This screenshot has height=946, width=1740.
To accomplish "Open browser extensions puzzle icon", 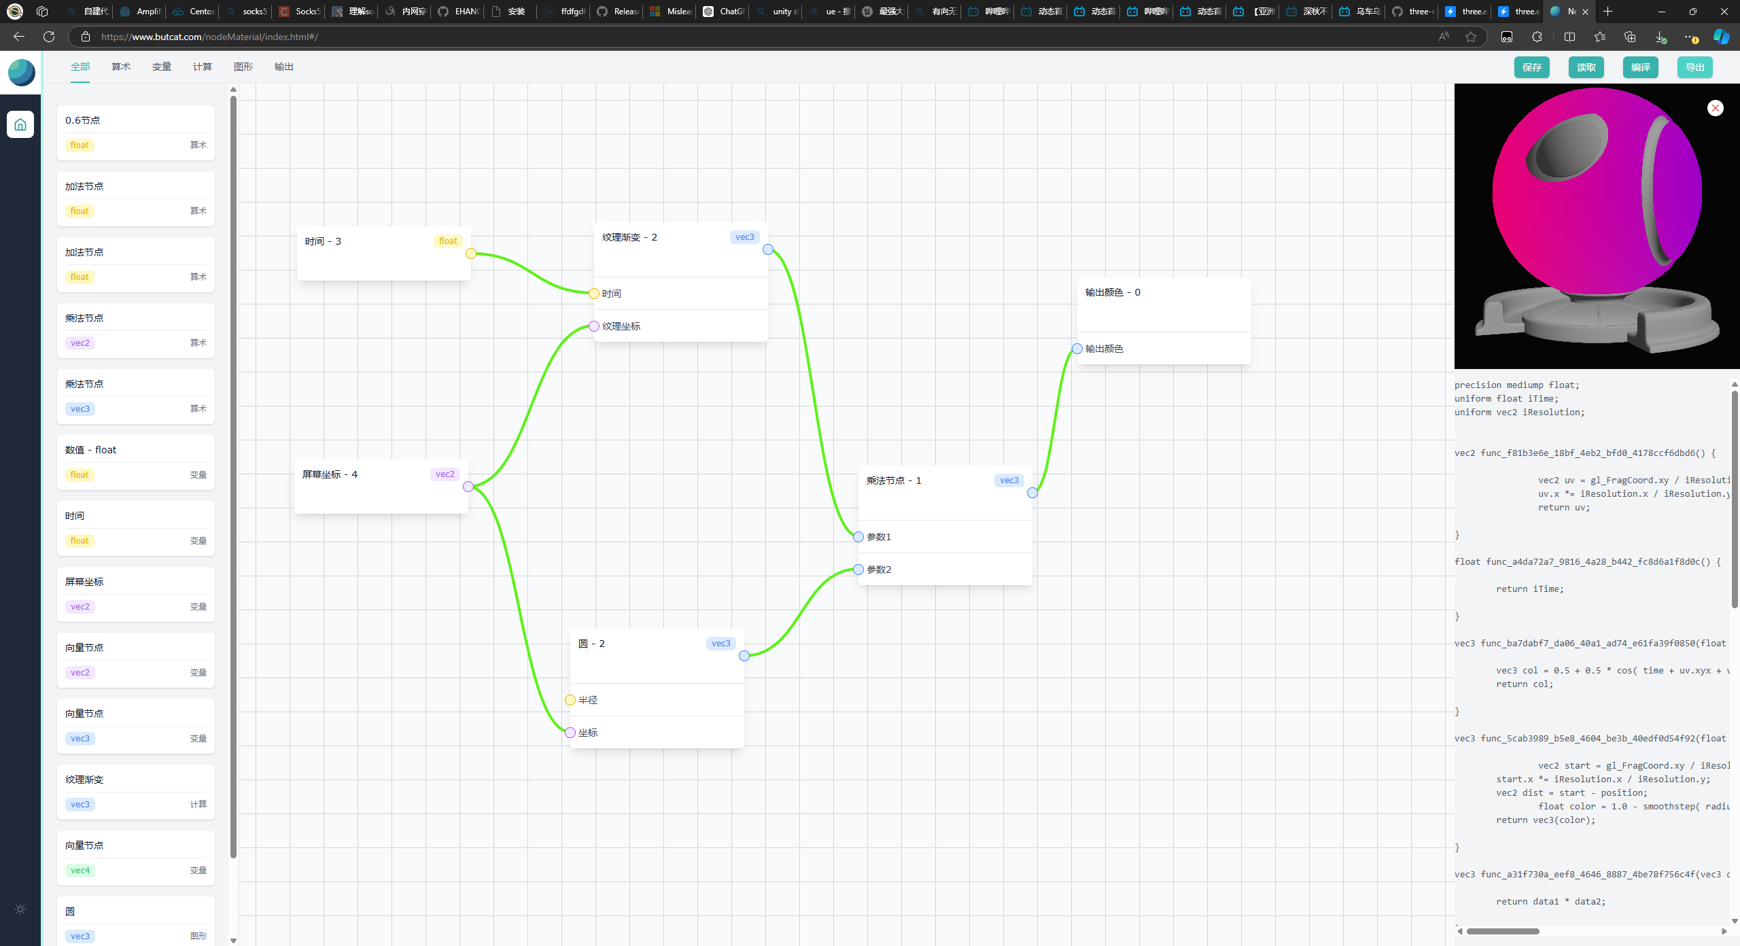I will 1537,37.
